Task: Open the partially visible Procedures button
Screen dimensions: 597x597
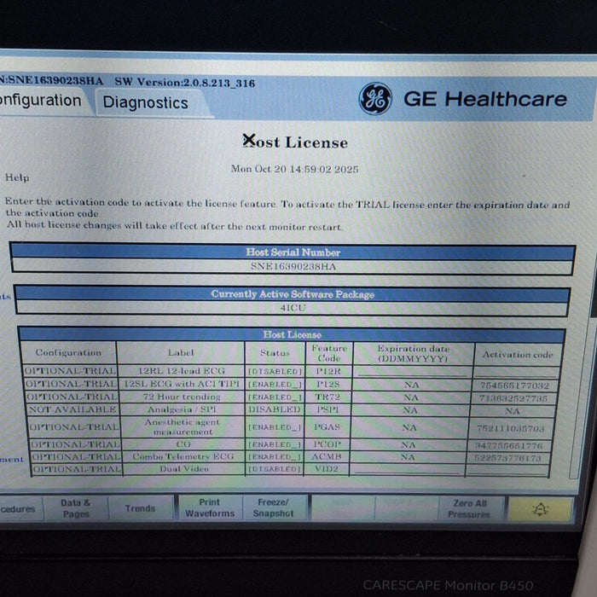Action: pyautogui.click(x=18, y=508)
